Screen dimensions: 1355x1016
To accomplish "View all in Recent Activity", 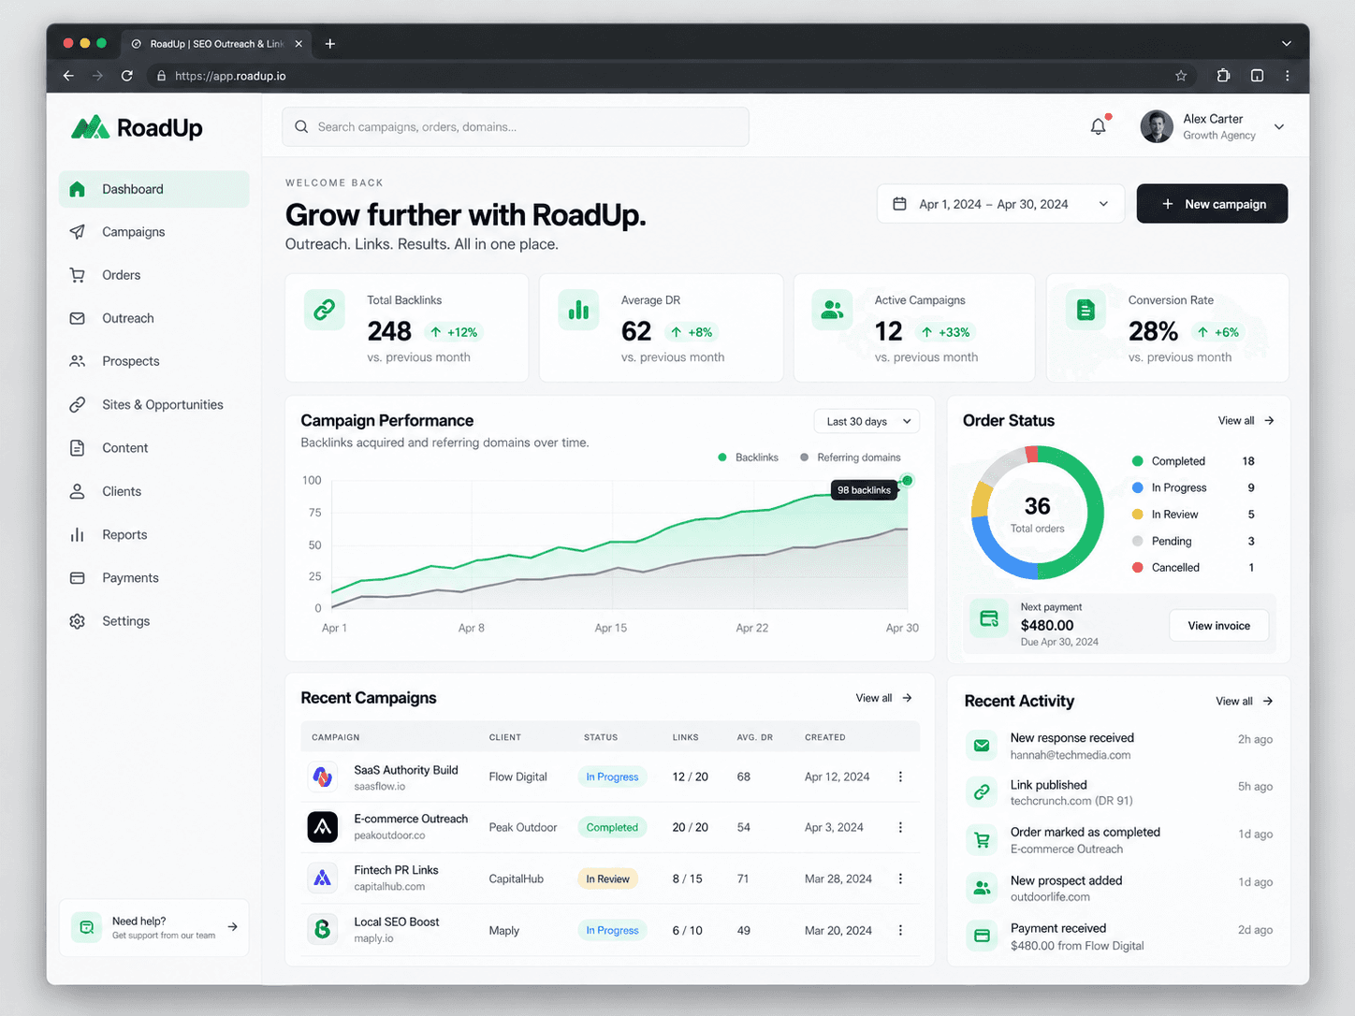I will pyautogui.click(x=1244, y=701).
